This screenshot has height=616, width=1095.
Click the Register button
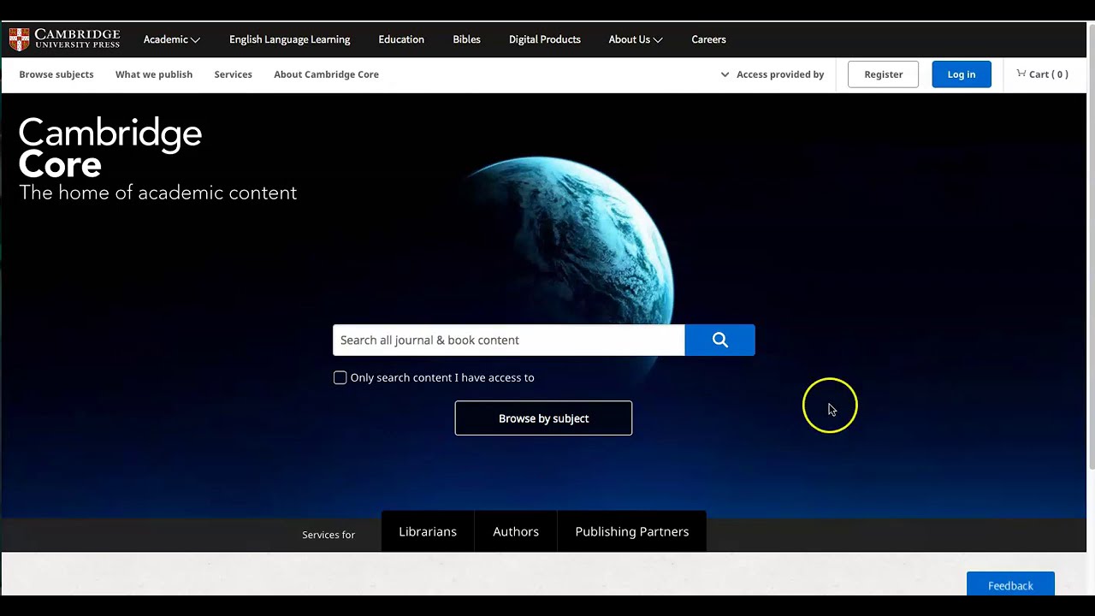click(x=883, y=74)
